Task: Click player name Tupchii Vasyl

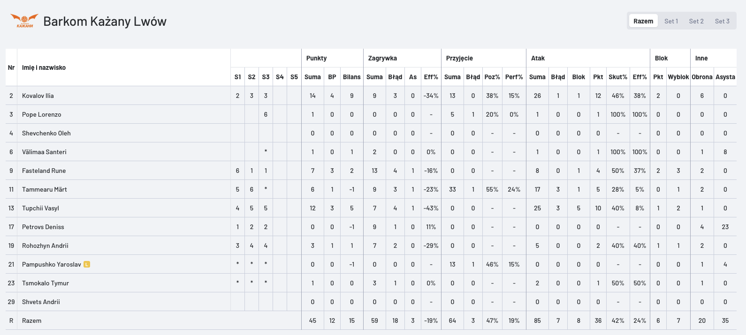Action: [x=40, y=208]
